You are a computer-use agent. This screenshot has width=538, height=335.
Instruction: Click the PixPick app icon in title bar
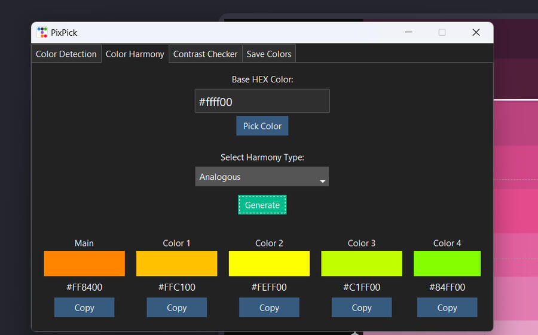pyautogui.click(x=42, y=33)
